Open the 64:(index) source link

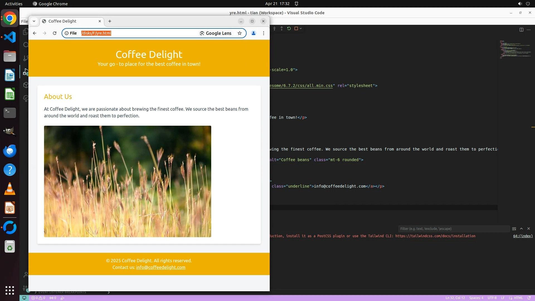(x=523, y=236)
